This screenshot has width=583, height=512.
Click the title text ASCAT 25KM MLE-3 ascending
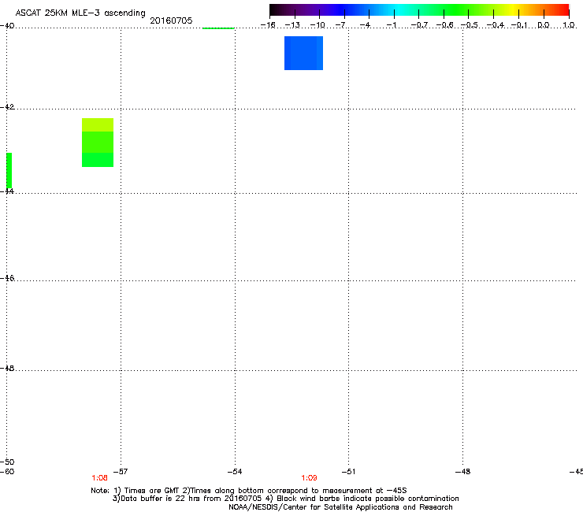(x=80, y=13)
